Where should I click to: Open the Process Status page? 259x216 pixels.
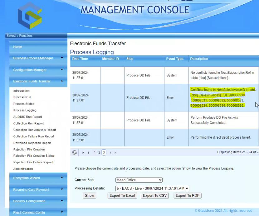(24, 104)
